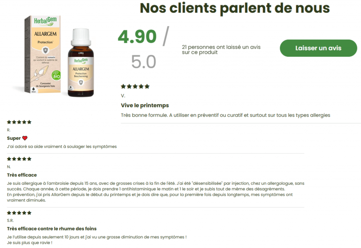
Task: Select the Très efficace review heading
Action: [22, 175]
